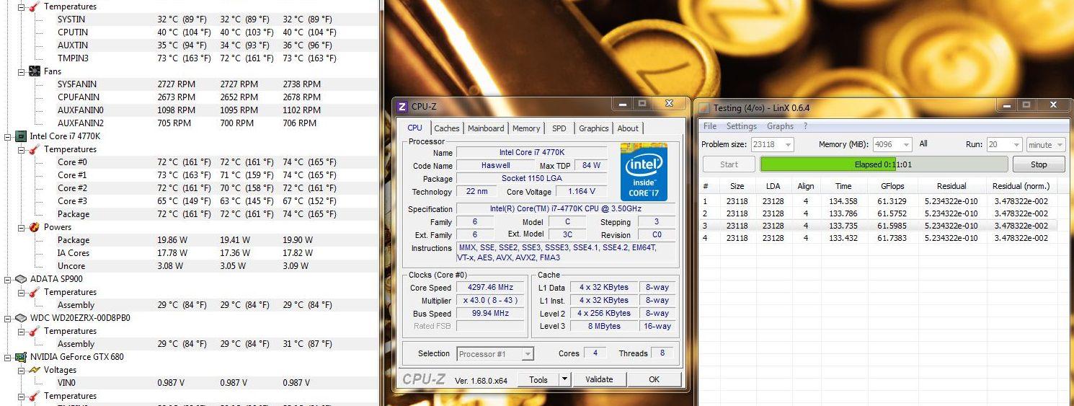This screenshot has height=406, width=1074.
Task: Click the All memory label in LinX
Action: coord(923,144)
